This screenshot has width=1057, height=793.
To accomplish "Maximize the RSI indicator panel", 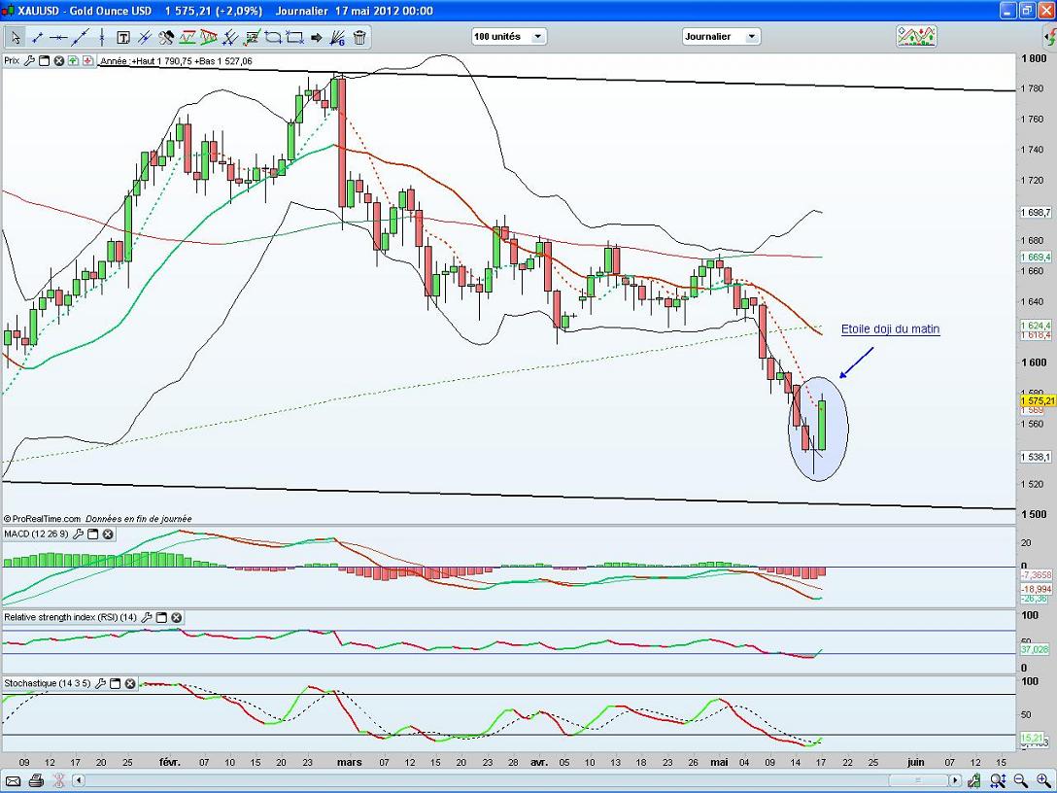I will [161, 617].
